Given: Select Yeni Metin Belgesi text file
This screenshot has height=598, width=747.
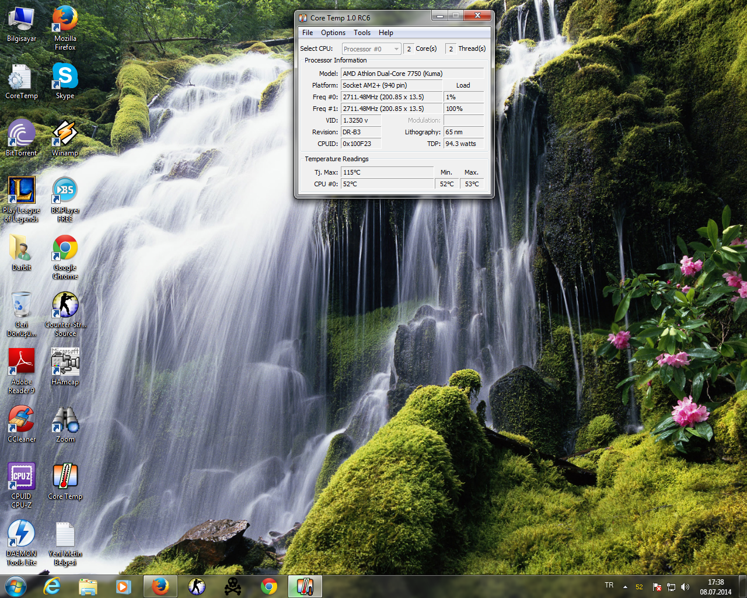Looking at the screenshot, I should (x=65, y=543).
